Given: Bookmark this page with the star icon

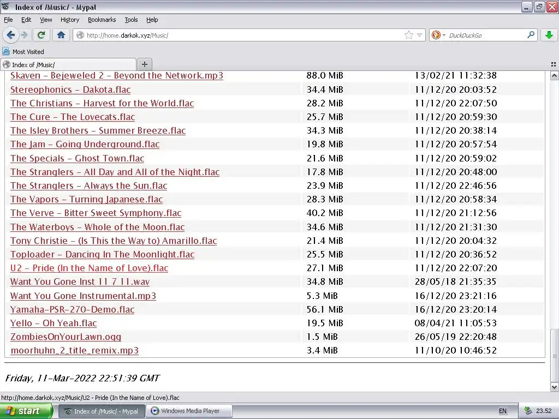Looking at the screenshot, I should (408, 35).
